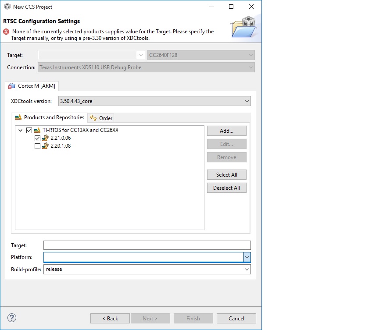This screenshot has height=330, width=379.
Task: Click the Next > button
Action: (150, 319)
